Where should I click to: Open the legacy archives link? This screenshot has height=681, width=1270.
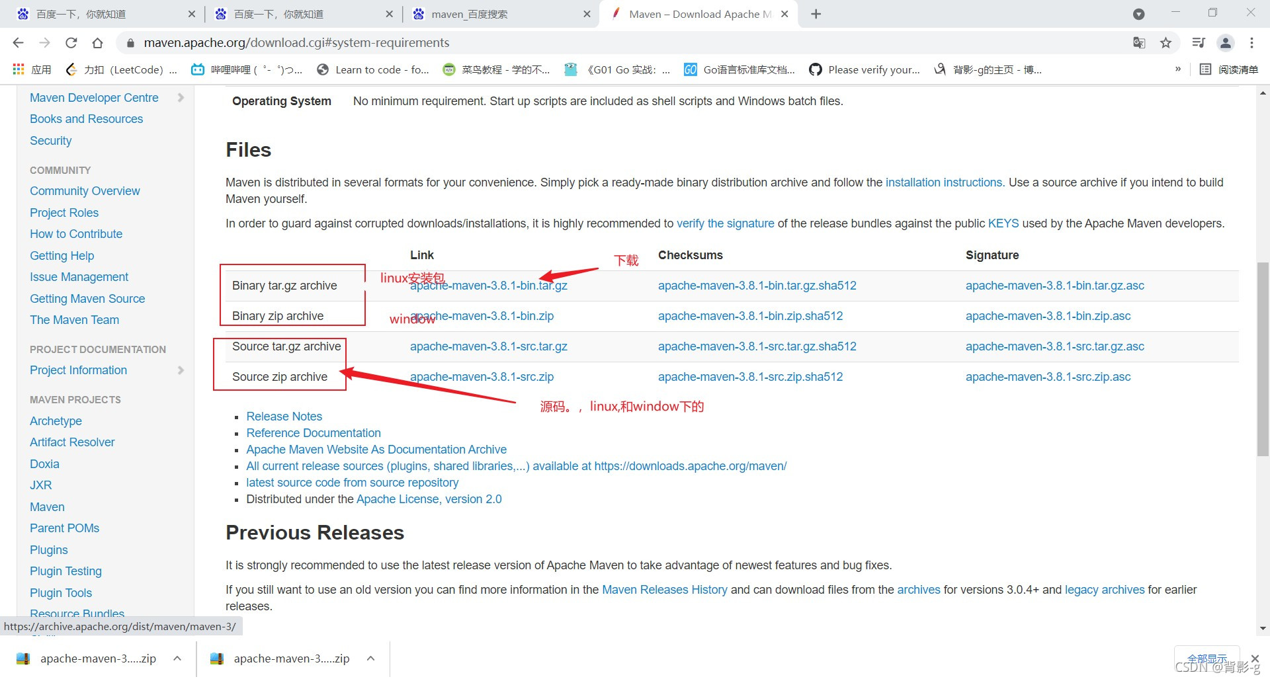pos(1104,590)
